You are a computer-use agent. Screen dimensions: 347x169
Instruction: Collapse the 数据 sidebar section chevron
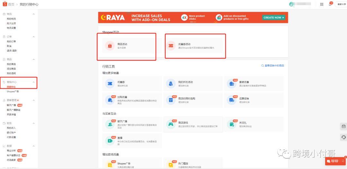pos(34,146)
